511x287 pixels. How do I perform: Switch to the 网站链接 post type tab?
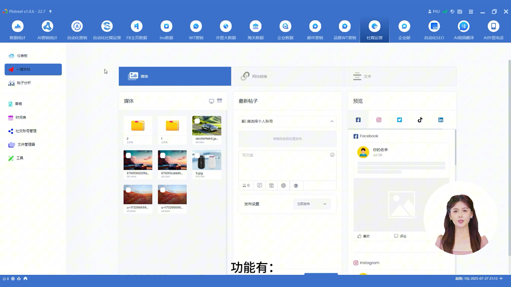pos(287,76)
